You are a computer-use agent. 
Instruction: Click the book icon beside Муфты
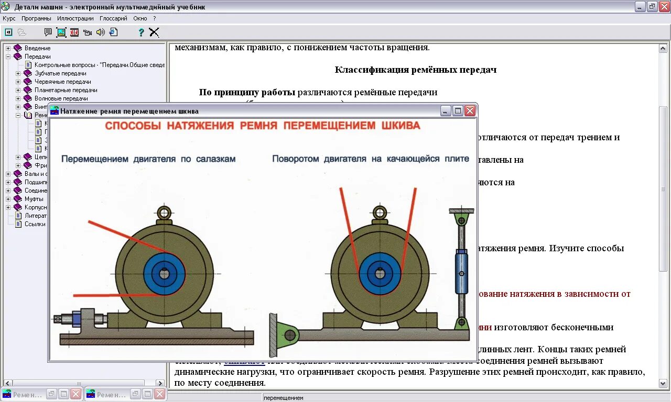(x=18, y=199)
